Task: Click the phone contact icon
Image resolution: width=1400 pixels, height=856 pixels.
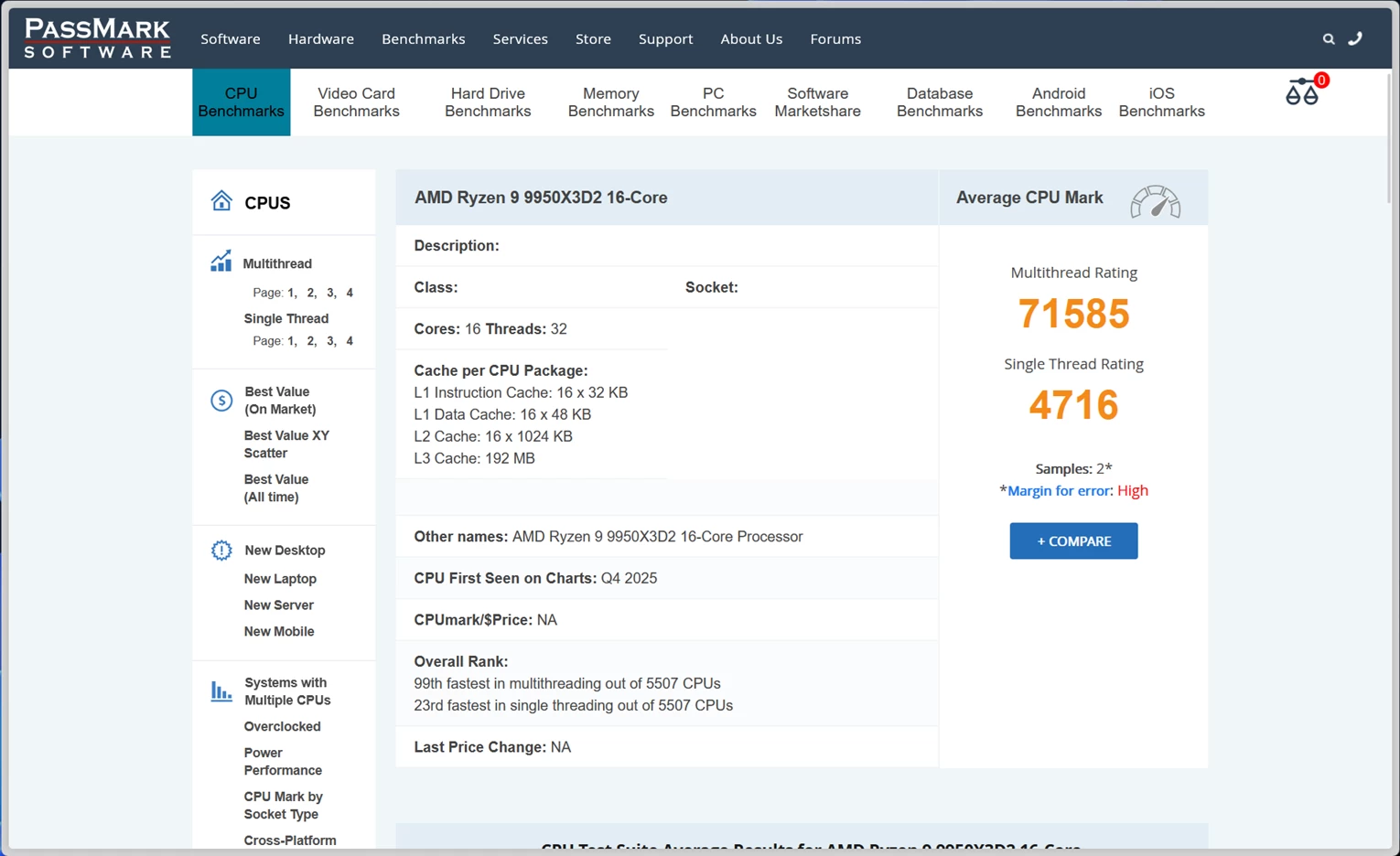Action: tap(1355, 39)
